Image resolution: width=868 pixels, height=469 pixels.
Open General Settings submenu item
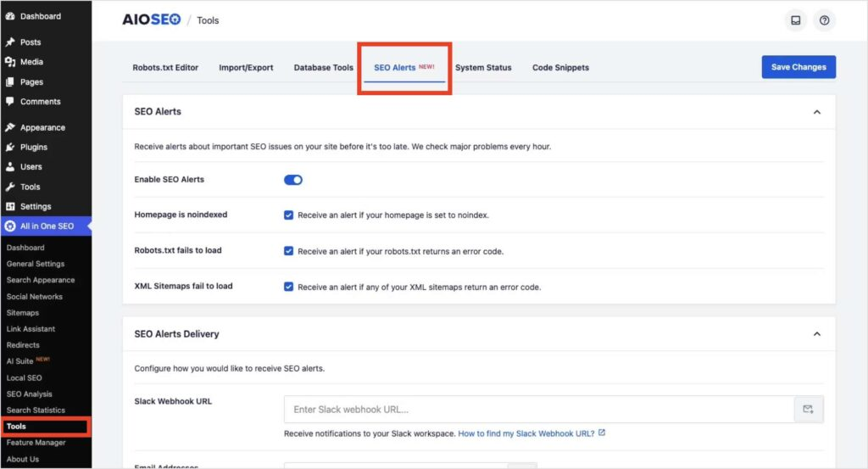(36, 264)
